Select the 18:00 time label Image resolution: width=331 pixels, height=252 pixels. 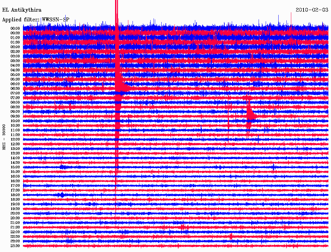[15, 195]
